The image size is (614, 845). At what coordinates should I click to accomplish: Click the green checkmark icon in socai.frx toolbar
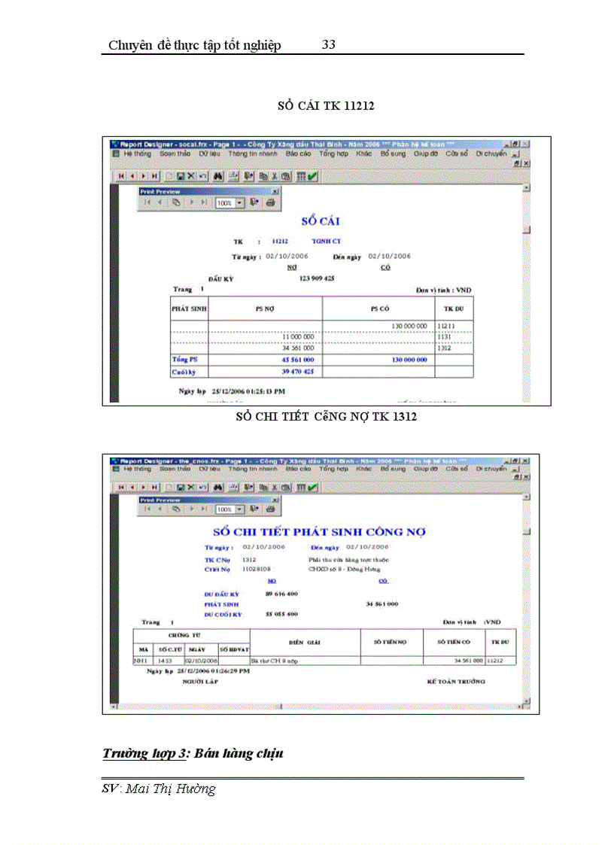click(x=312, y=175)
